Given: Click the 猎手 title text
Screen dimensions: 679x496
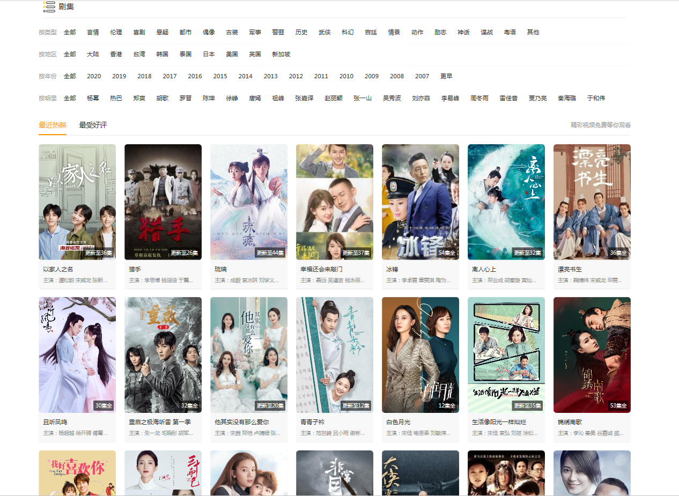Looking at the screenshot, I should [135, 269].
